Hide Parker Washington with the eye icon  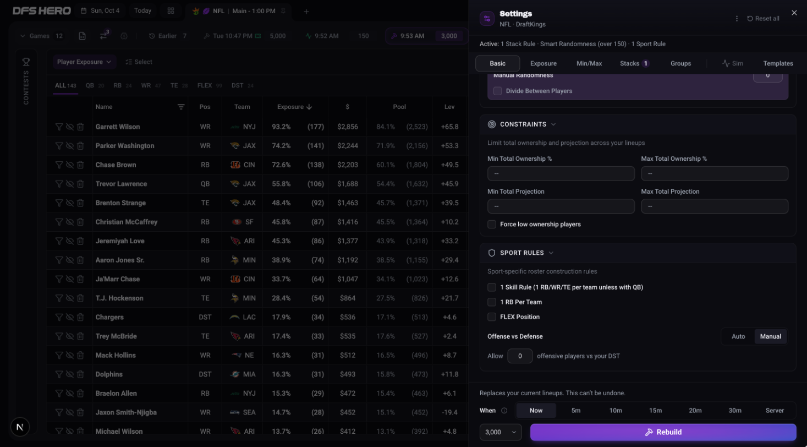pyautogui.click(x=69, y=146)
